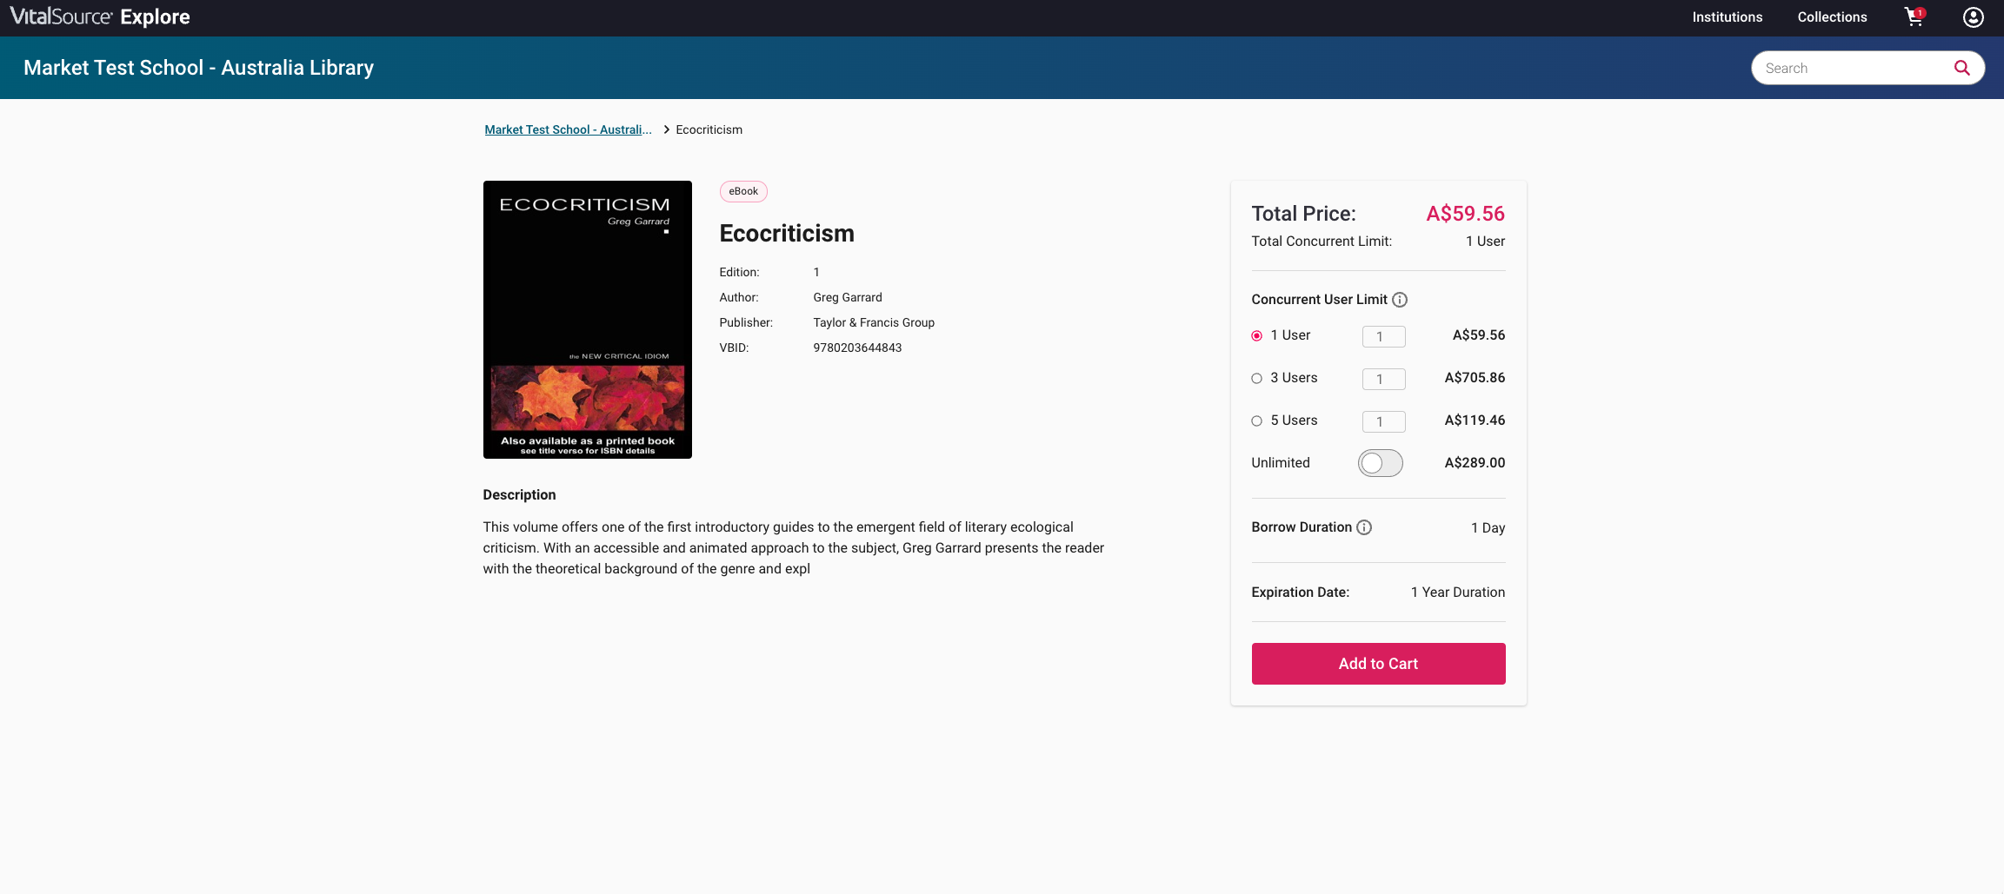Click the book description paragraph
2004x894 pixels.
pos(794,548)
